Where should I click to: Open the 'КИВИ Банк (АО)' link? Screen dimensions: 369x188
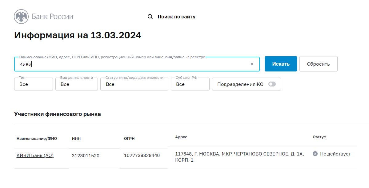pos(35,155)
